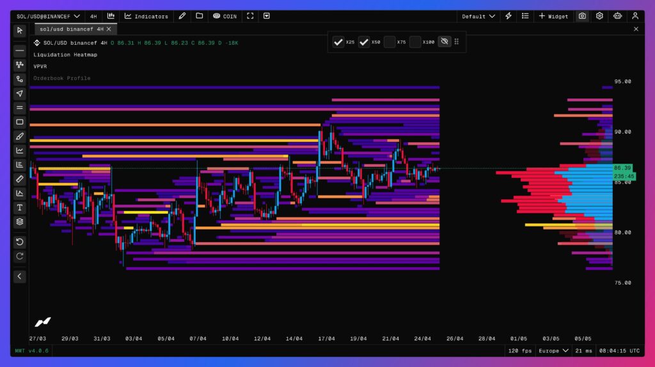The image size is (655, 367).
Task: Enable the X100 leverage checkbox
Action: click(x=415, y=42)
